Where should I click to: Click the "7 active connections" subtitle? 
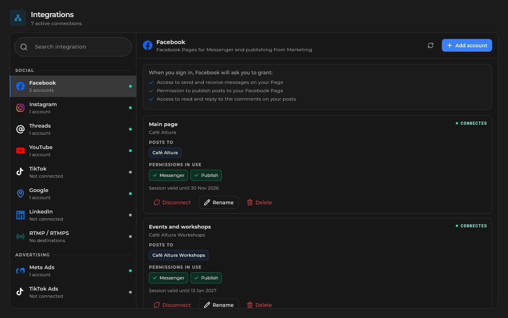[x=56, y=23]
